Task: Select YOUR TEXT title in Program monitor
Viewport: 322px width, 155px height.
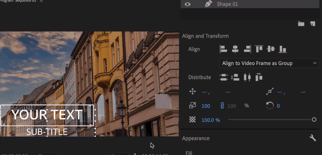Action: (47, 115)
